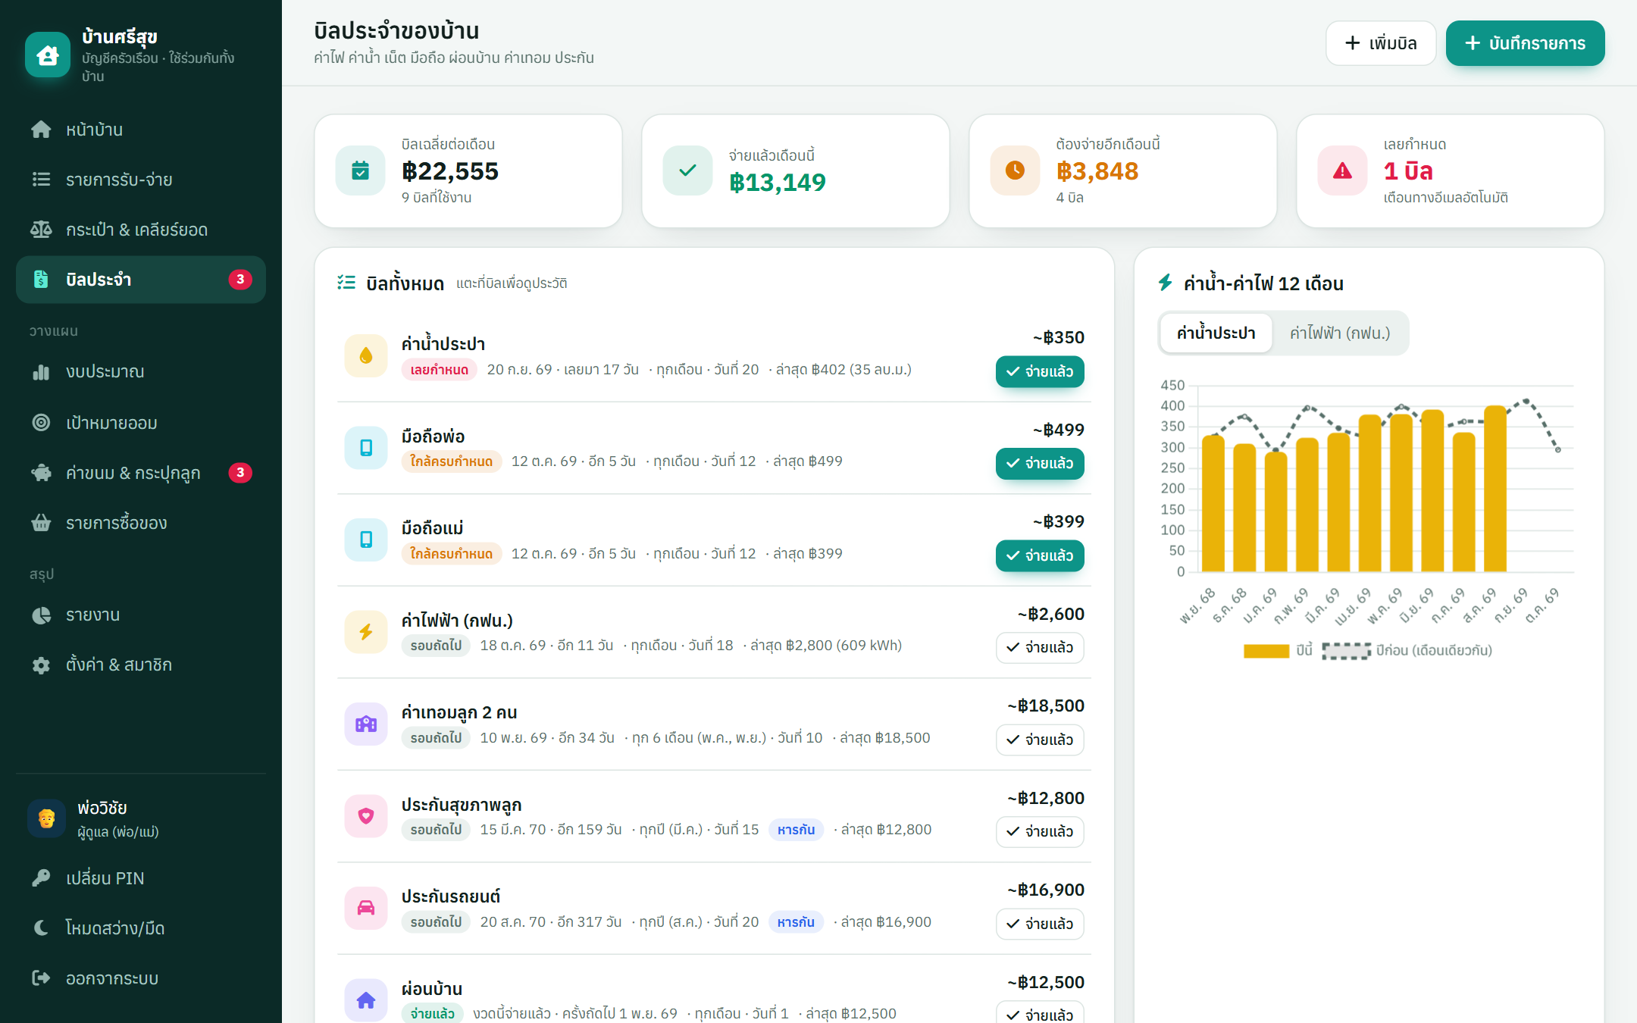The height and width of the screenshot is (1023, 1637).
Task: Click the บันทึกรายการ button
Action: click(1525, 43)
